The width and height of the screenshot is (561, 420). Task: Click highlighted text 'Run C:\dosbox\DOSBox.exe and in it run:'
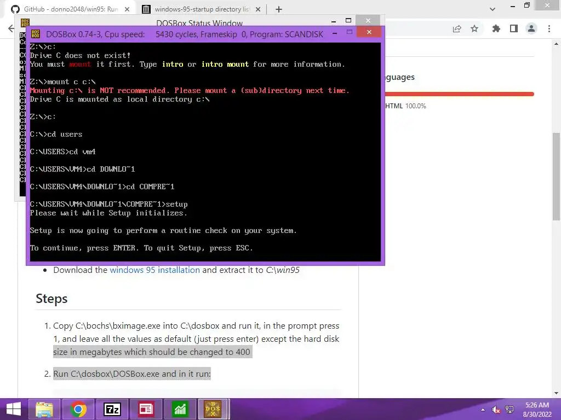coord(132,374)
